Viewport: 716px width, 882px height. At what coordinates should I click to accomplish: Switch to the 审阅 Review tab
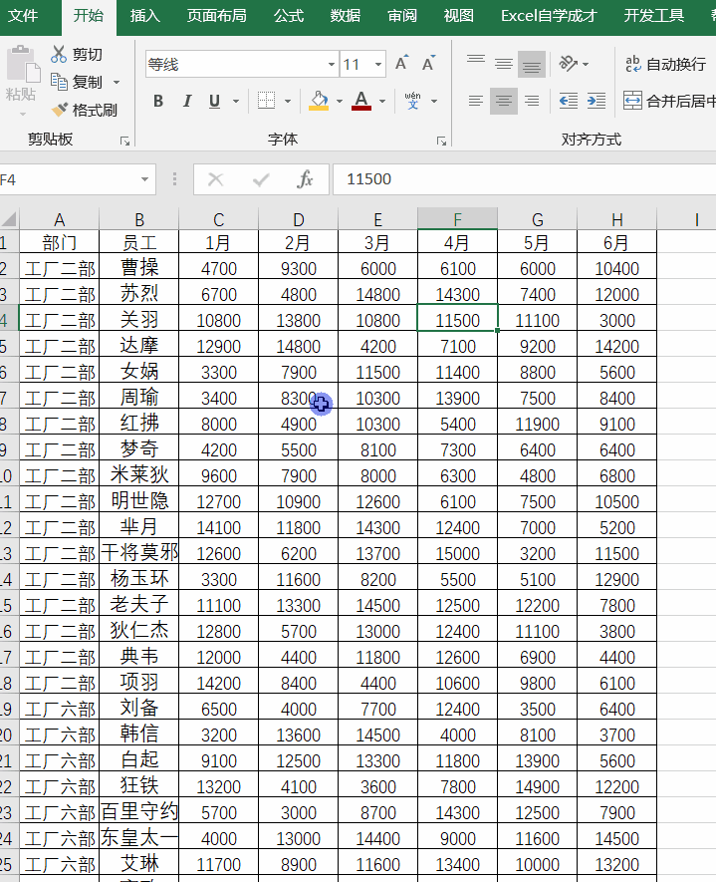point(402,16)
